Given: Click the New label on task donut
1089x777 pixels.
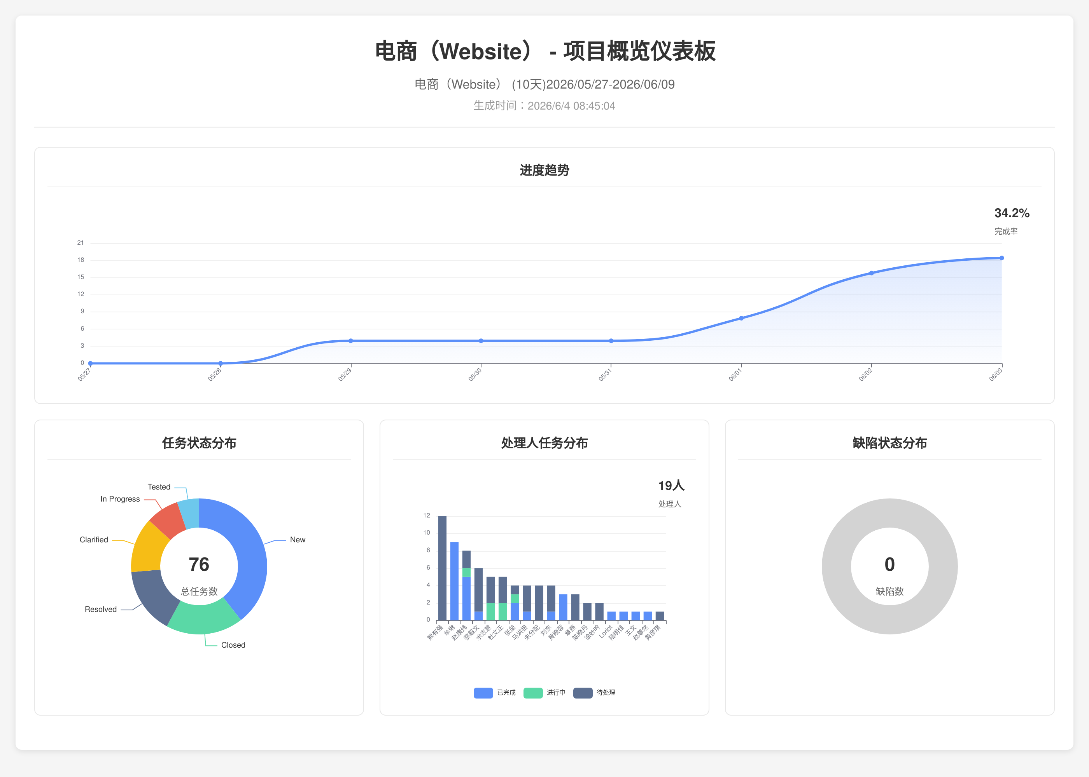Looking at the screenshot, I should (x=298, y=540).
